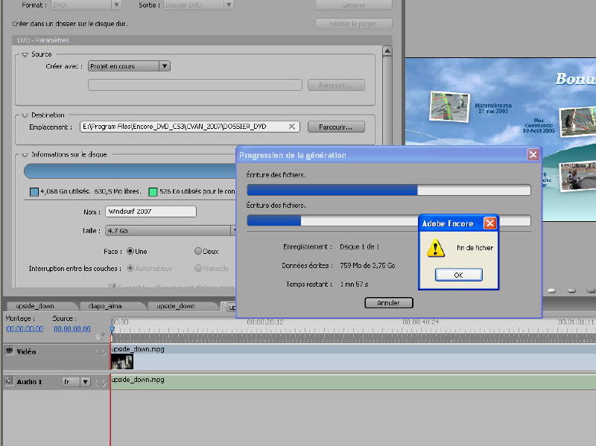Click the blue Go utilisés color swatch
Image resolution: width=596 pixels, height=446 pixels.
[34, 192]
